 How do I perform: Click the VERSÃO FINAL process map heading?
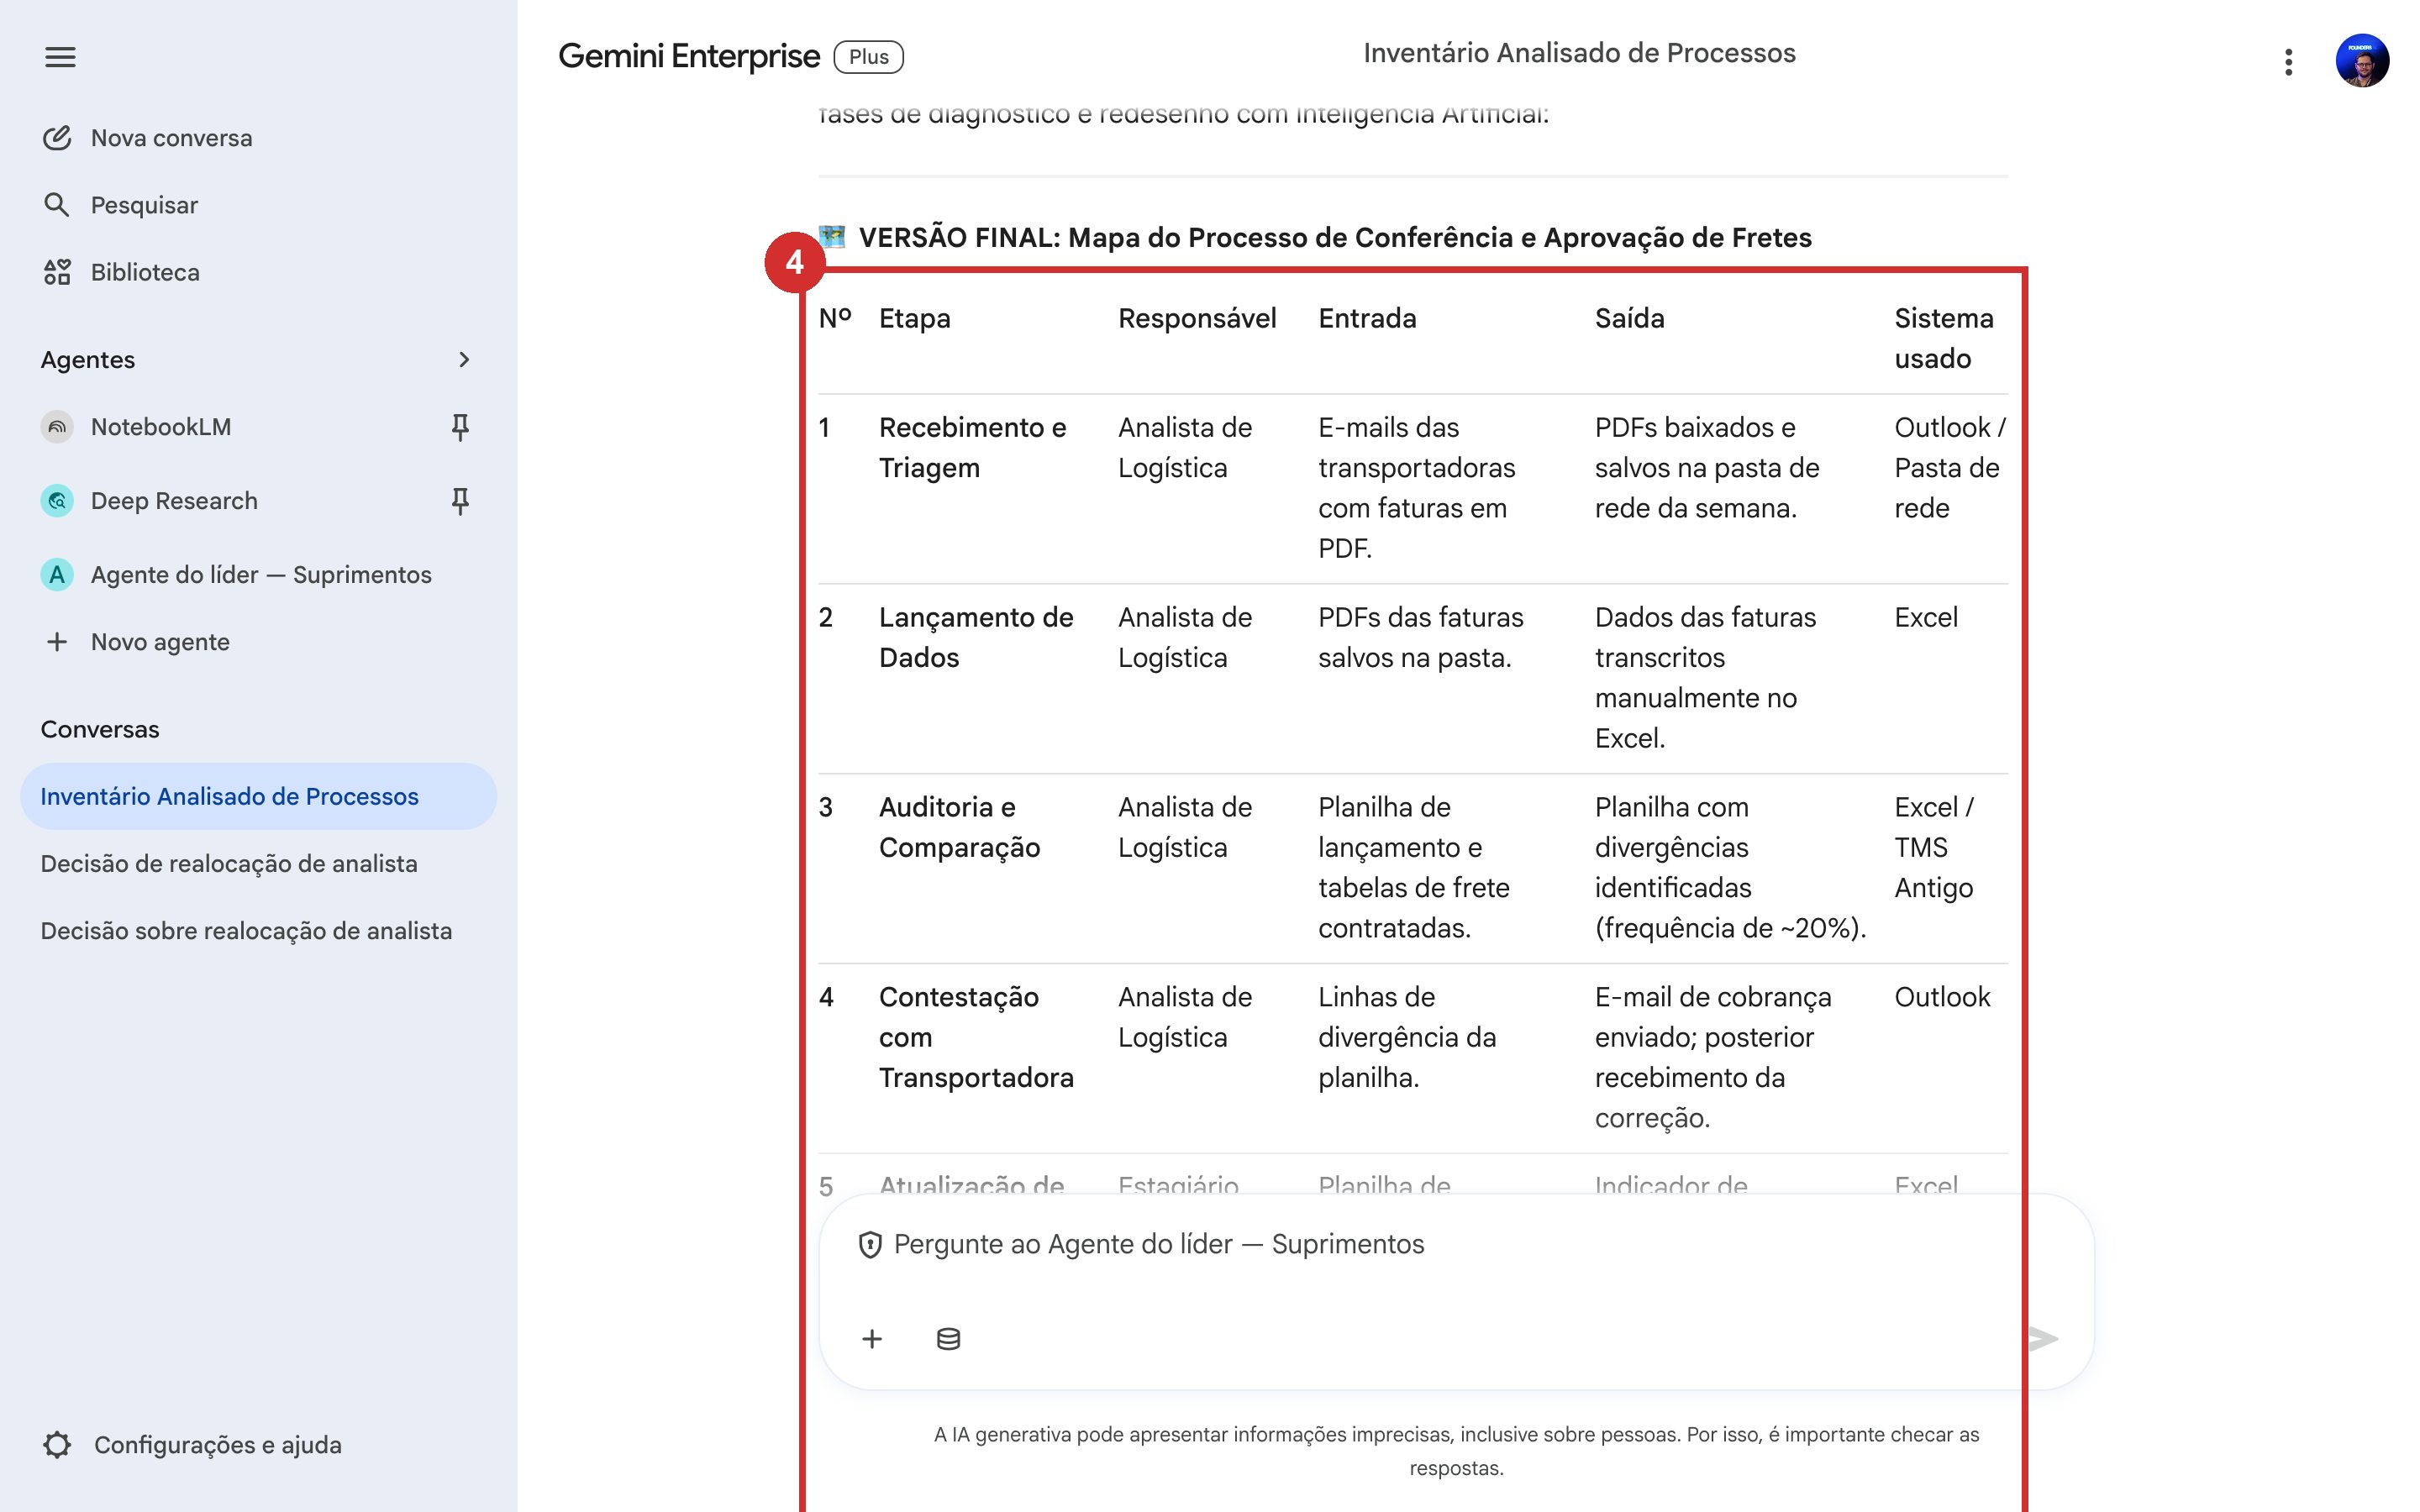[1335, 238]
